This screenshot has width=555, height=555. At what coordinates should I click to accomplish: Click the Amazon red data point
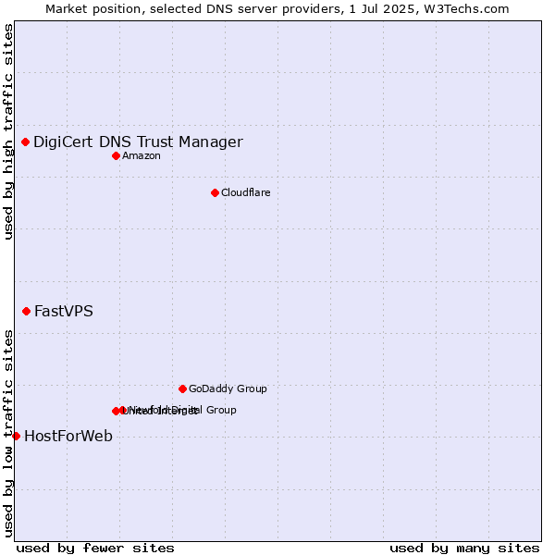coord(117,155)
